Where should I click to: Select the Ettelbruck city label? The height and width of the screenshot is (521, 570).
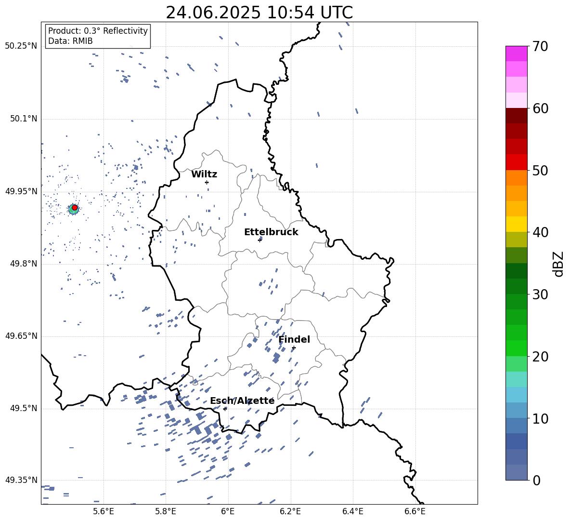(x=271, y=232)
